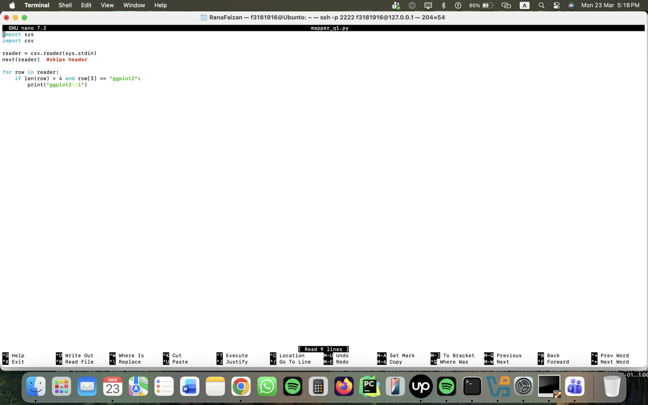The height and width of the screenshot is (405, 648).
Task: Click the Upwork status icon in menu bar
Action: [x=412, y=6]
